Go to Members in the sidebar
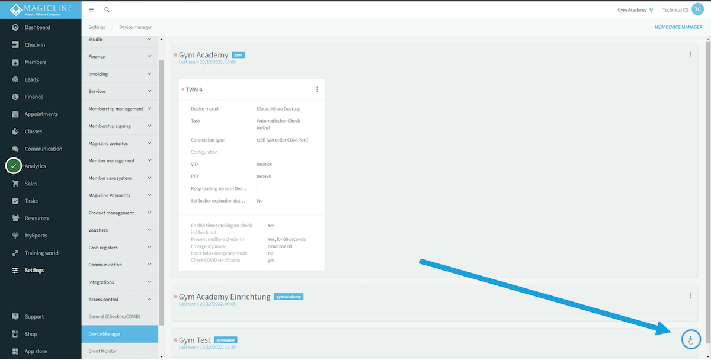The width and height of the screenshot is (711, 360). 35,62
